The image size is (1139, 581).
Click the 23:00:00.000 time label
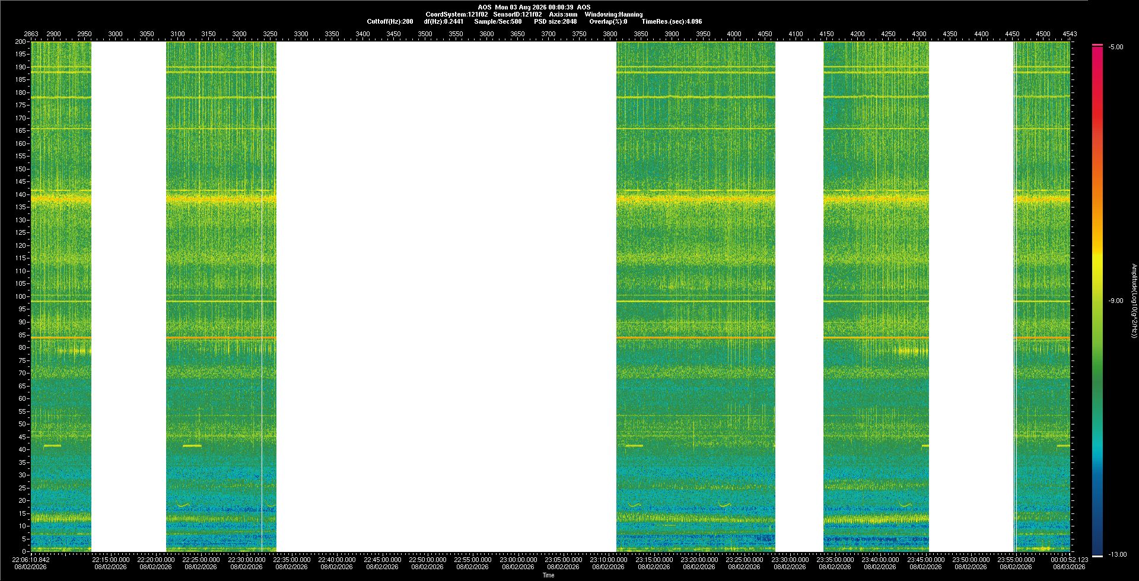[518, 559]
